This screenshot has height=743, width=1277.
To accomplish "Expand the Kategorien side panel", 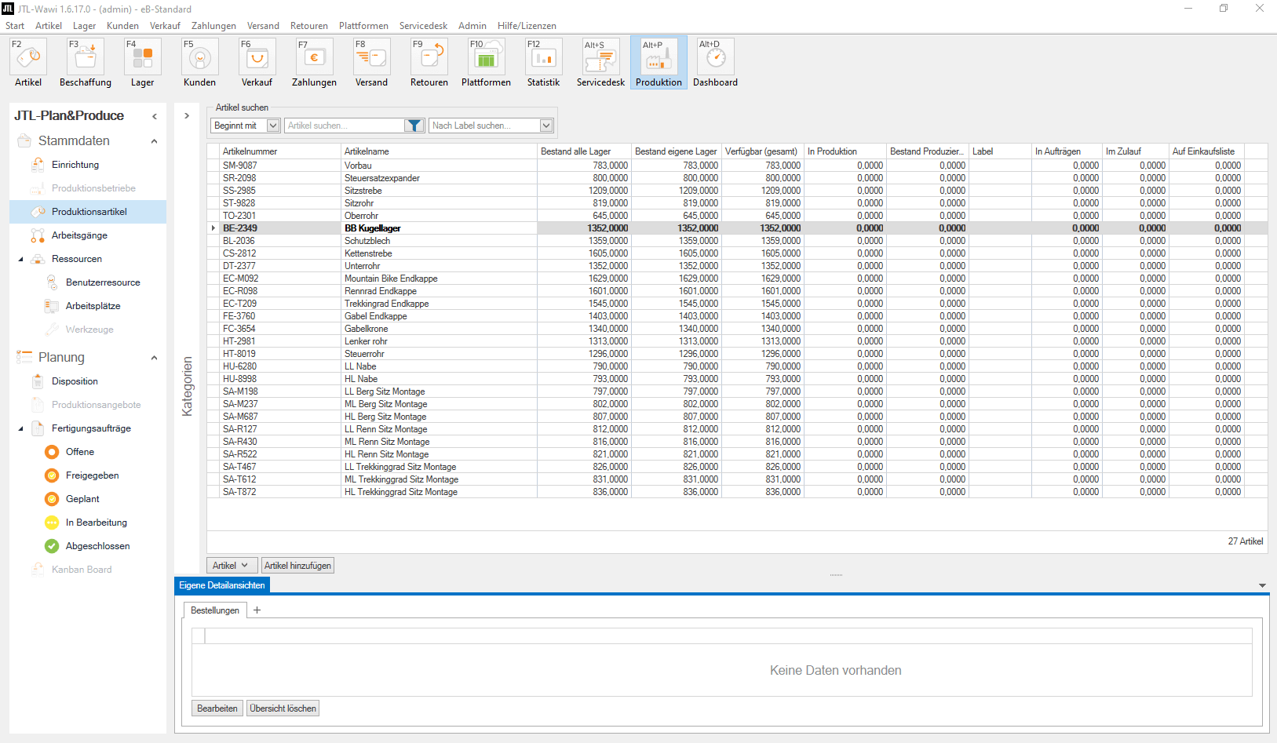I will [187, 116].
